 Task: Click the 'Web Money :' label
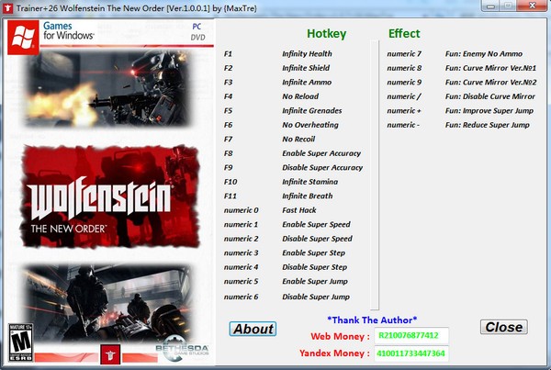340,336
